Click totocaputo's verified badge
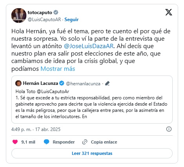184x167 pixels. [56, 13]
